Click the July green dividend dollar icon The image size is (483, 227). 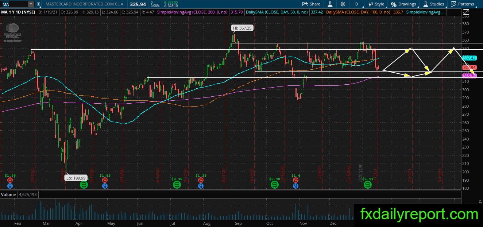click(177, 185)
